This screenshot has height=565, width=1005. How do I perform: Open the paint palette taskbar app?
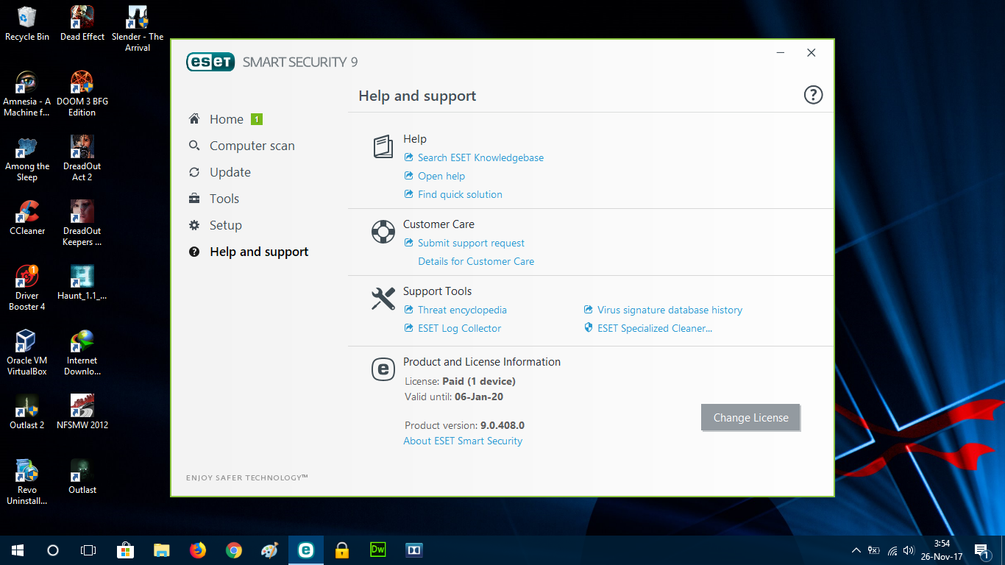tap(270, 550)
